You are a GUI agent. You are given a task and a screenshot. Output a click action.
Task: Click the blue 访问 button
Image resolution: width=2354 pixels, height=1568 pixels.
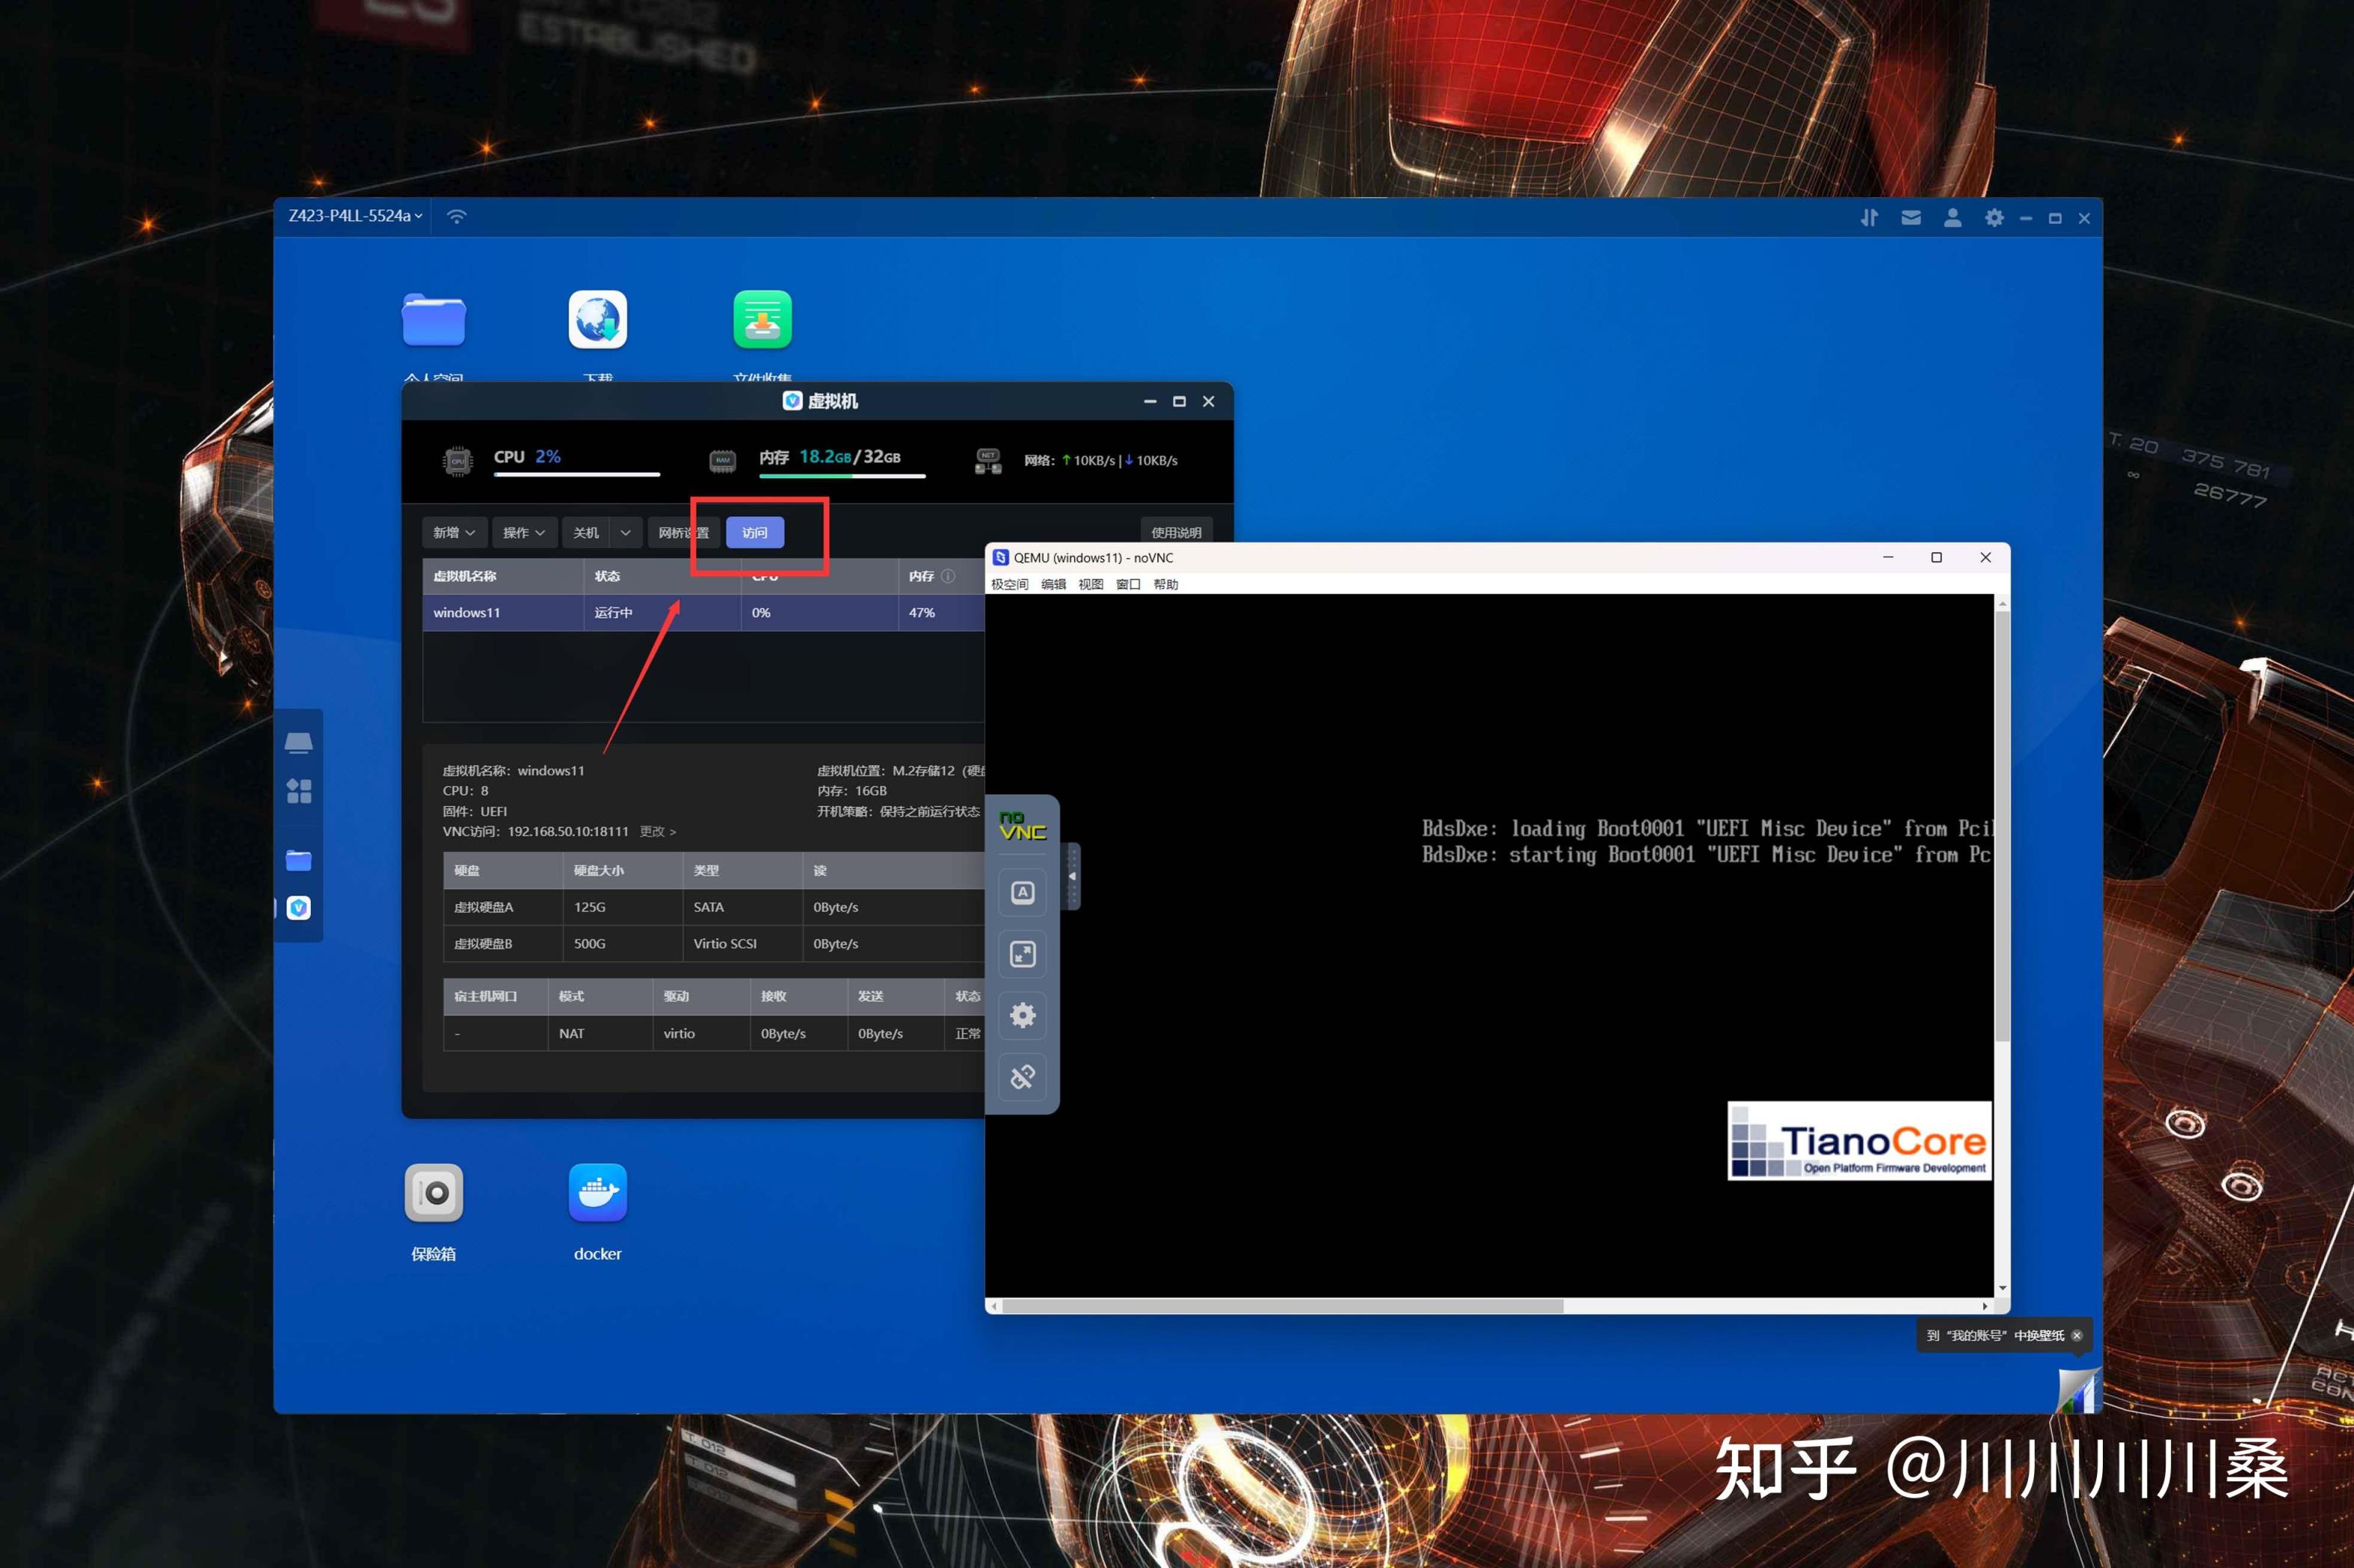pyautogui.click(x=754, y=533)
